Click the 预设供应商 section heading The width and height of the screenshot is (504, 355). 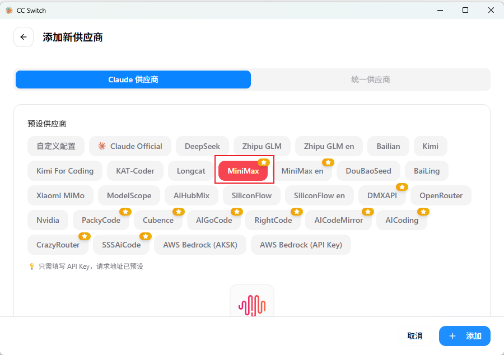[x=47, y=124]
